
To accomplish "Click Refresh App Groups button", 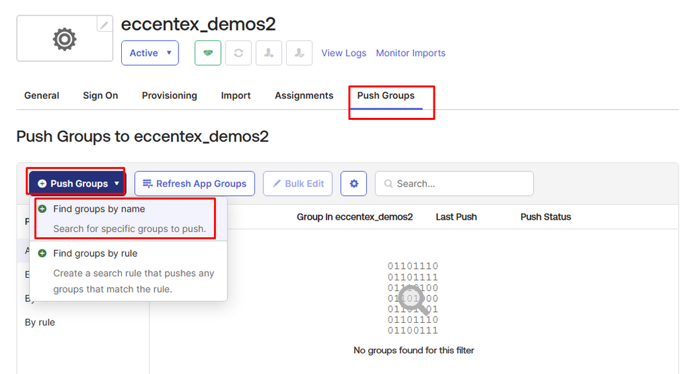I will [195, 183].
